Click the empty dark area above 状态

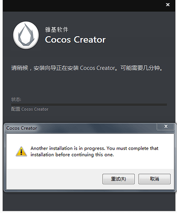[x=89, y=84]
